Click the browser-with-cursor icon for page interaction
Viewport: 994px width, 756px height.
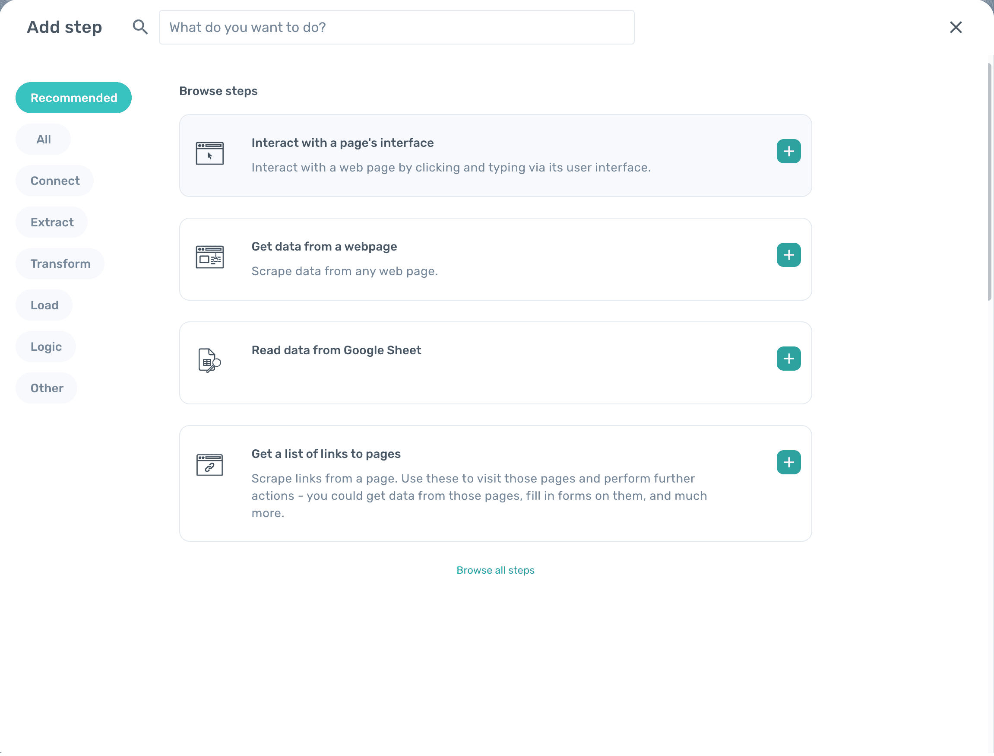tap(209, 153)
